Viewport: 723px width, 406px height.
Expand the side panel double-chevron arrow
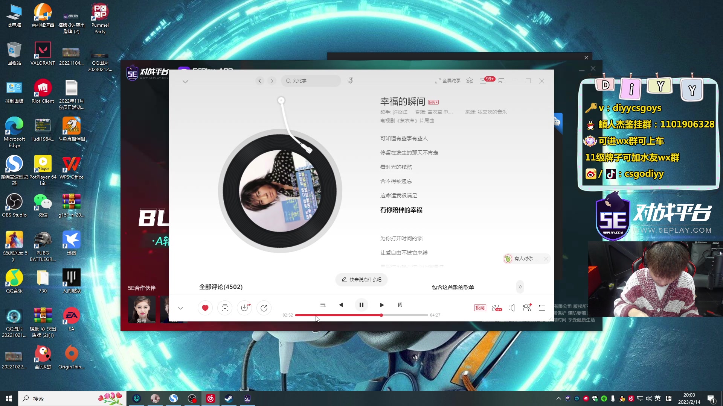[x=520, y=287]
